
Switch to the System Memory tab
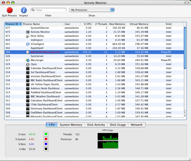tap(71, 125)
